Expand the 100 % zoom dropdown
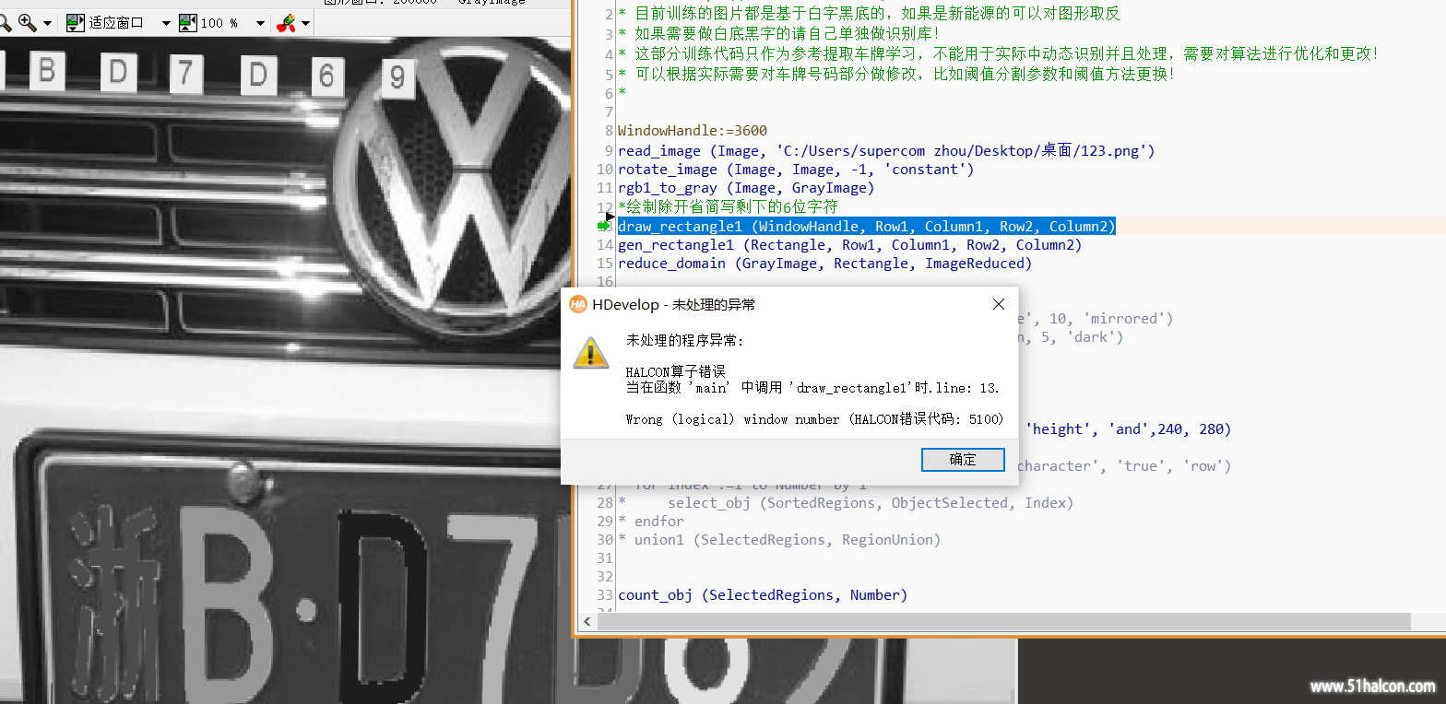1446x704 pixels. tap(261, 23)
